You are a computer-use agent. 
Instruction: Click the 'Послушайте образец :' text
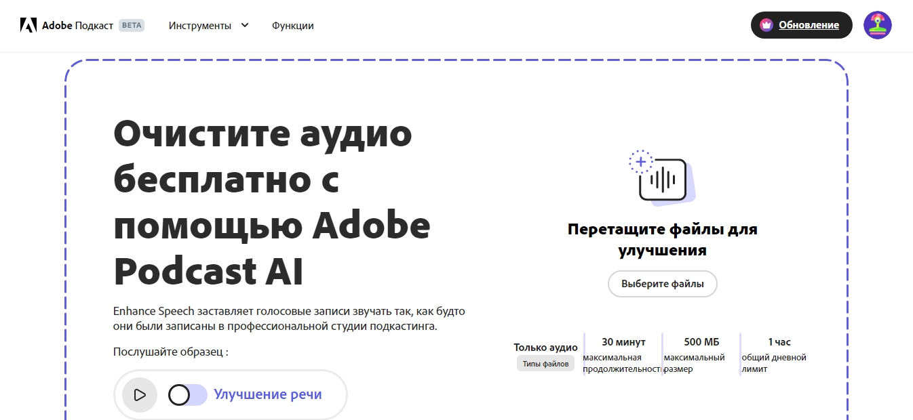(x=171, y=352)
